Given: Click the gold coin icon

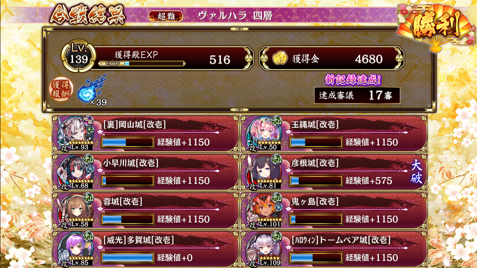Looking at the screenshot, I should (x=279, y=59).
